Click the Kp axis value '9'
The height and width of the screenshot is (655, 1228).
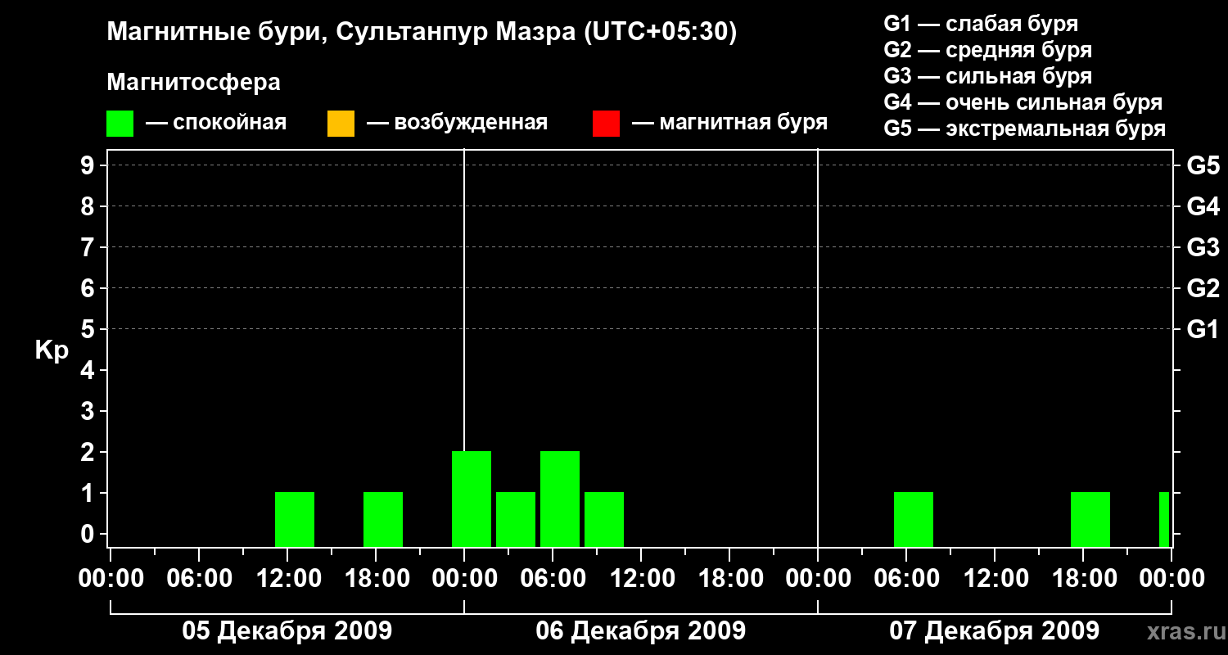[x=89, y=165]
